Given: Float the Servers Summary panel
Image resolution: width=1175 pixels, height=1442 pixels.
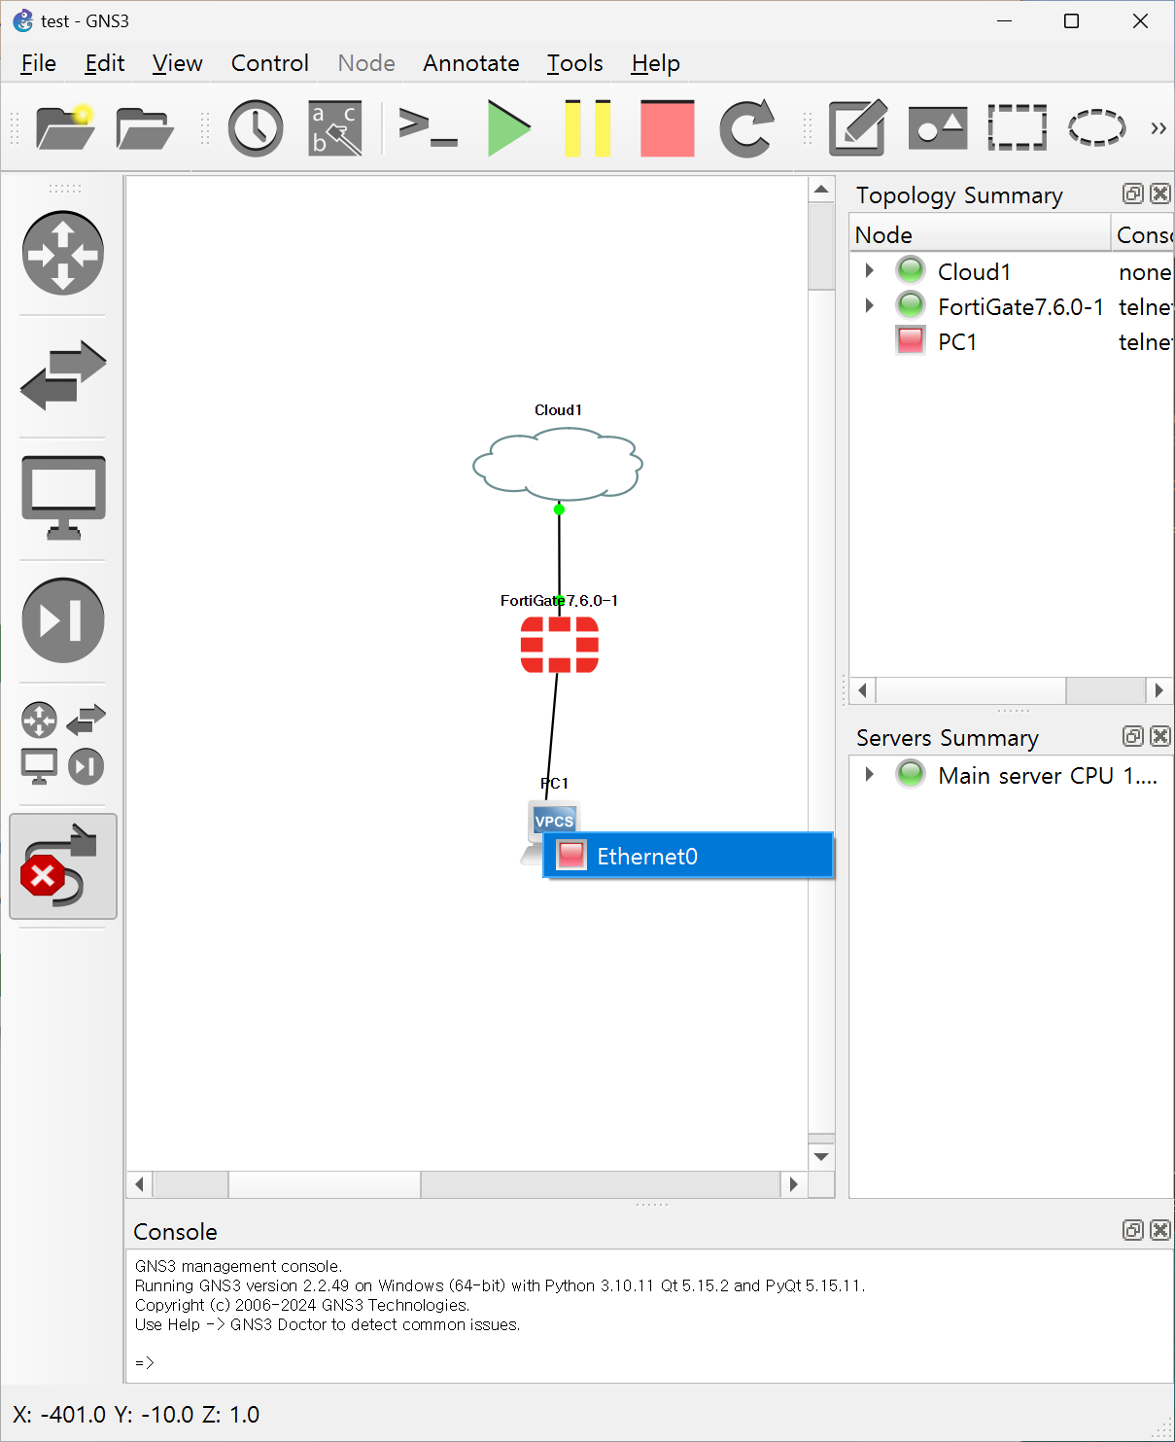Looking at the screenshot, I should 1132,736.
